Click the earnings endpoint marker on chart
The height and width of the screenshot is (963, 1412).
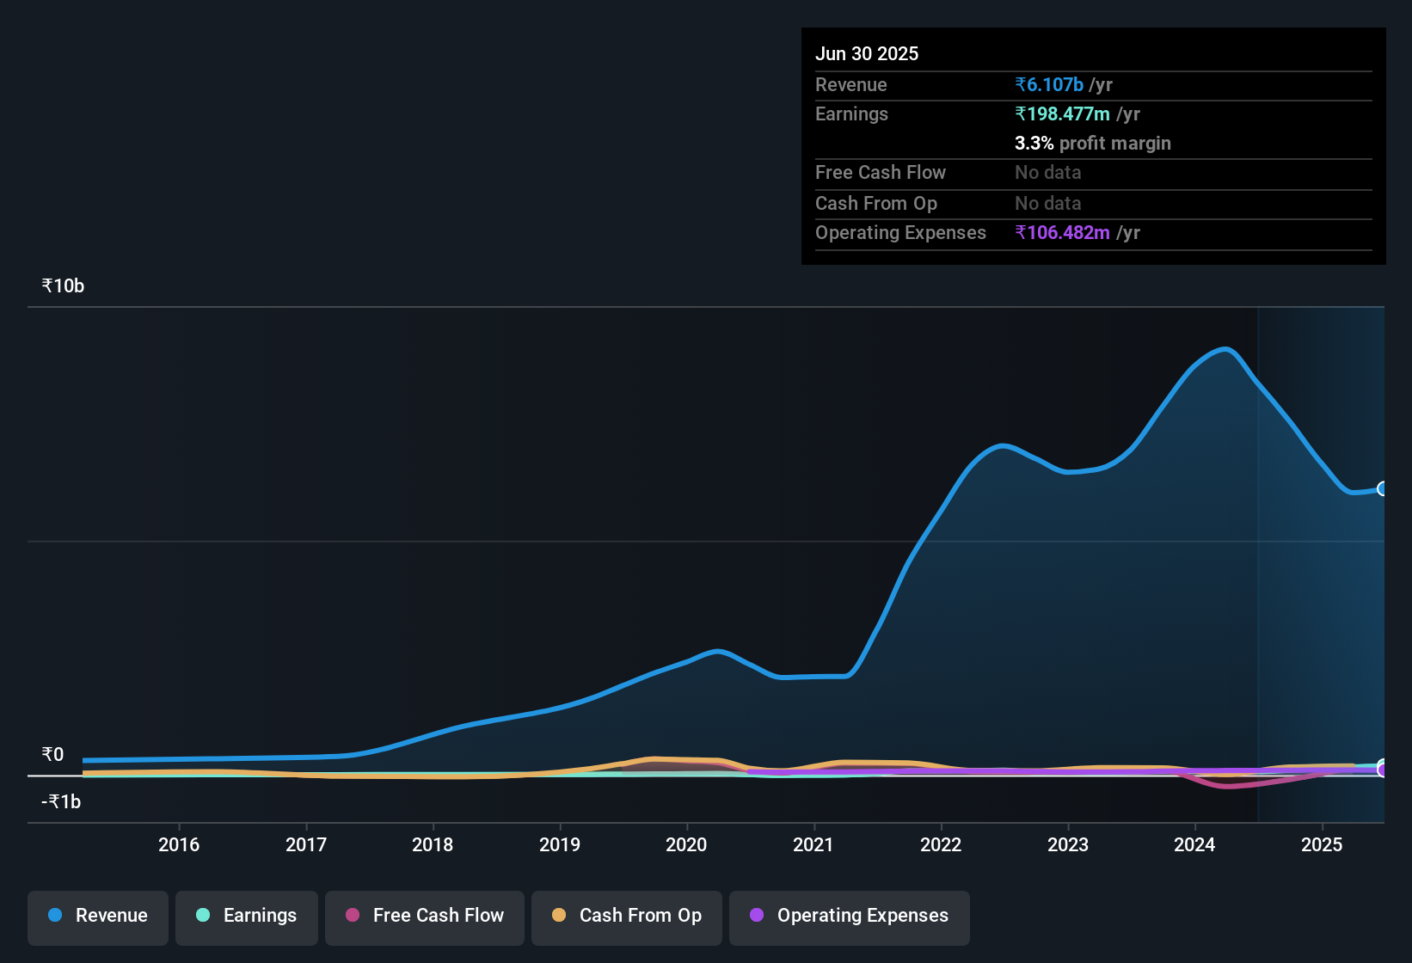(x=1383, y=765)
